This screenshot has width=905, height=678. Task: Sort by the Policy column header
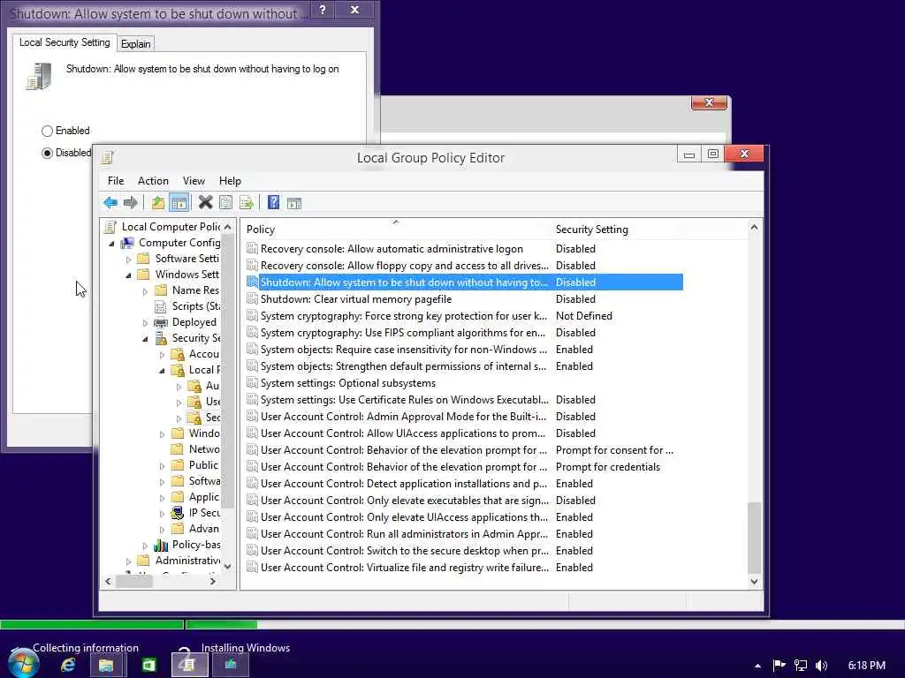click(x=397, y=229)
